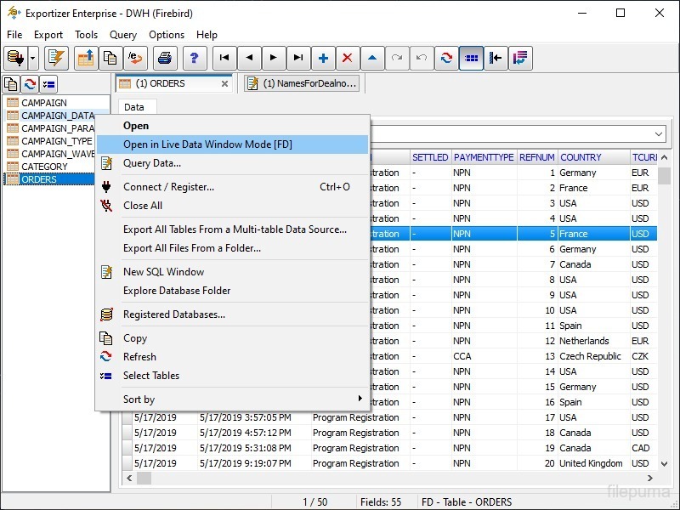Switch to the NamesForDealno tab
This screenshot has width=680, height=510.
coord(303,83)
